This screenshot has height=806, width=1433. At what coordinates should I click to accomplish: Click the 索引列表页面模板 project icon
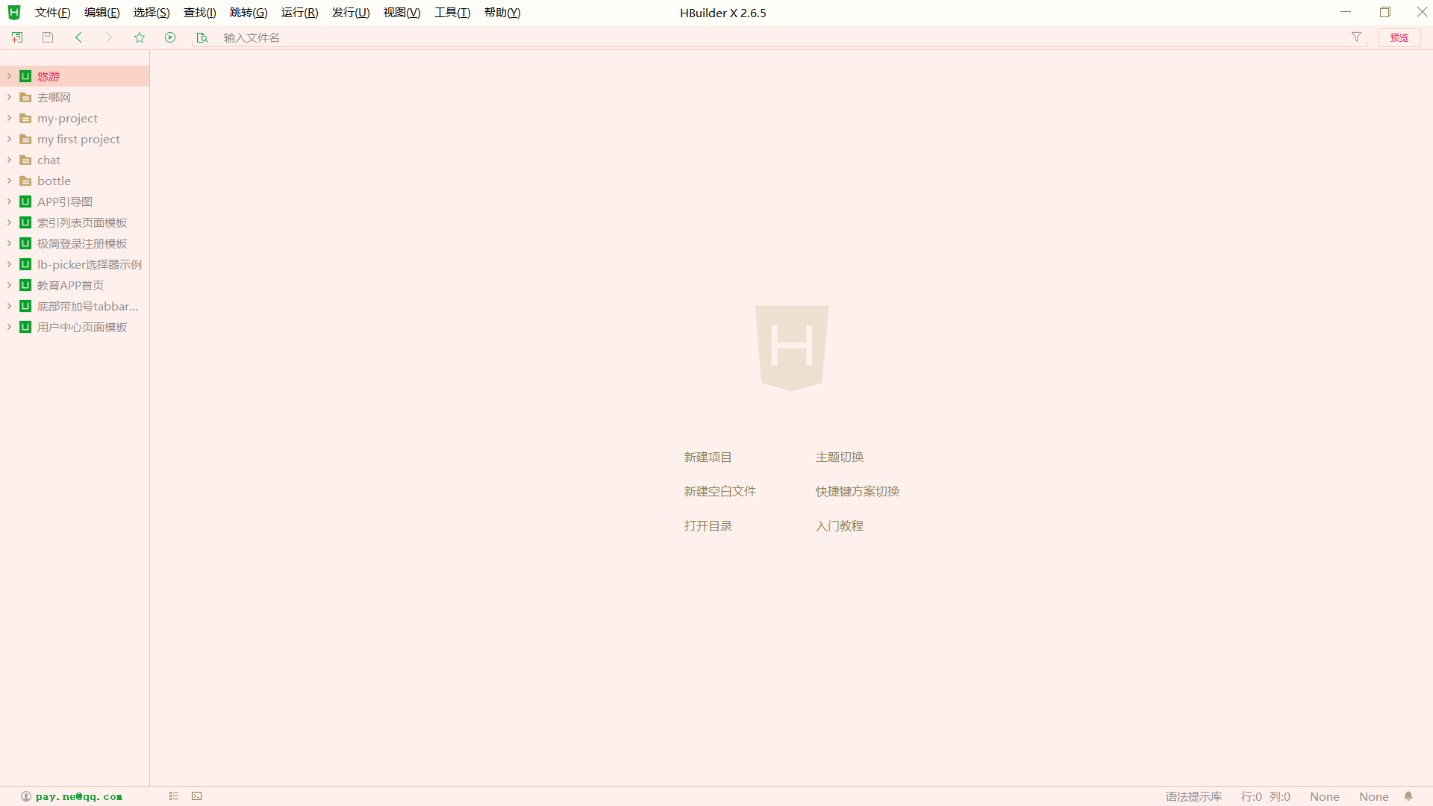point(25,222)
